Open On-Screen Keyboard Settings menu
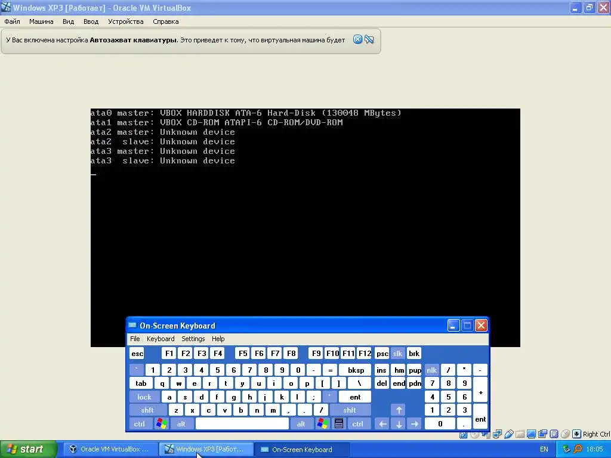 193,339
